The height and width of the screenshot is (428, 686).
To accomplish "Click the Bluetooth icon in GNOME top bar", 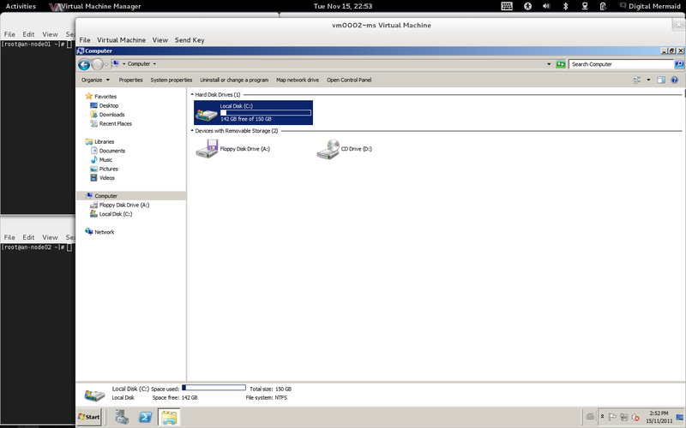I will (565, 6).
